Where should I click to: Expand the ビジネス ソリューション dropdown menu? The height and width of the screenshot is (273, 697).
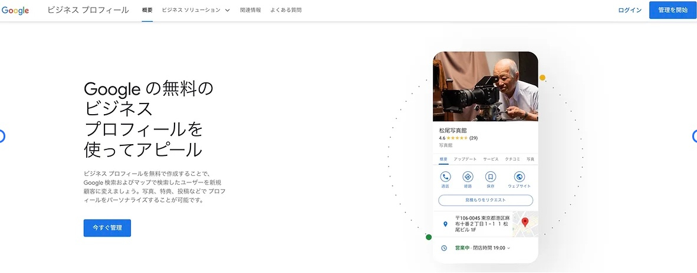[x=196, y=10]
